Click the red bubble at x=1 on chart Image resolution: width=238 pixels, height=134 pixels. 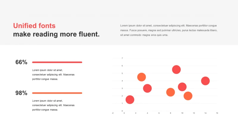pyautogui.click(x=130, y=100)
